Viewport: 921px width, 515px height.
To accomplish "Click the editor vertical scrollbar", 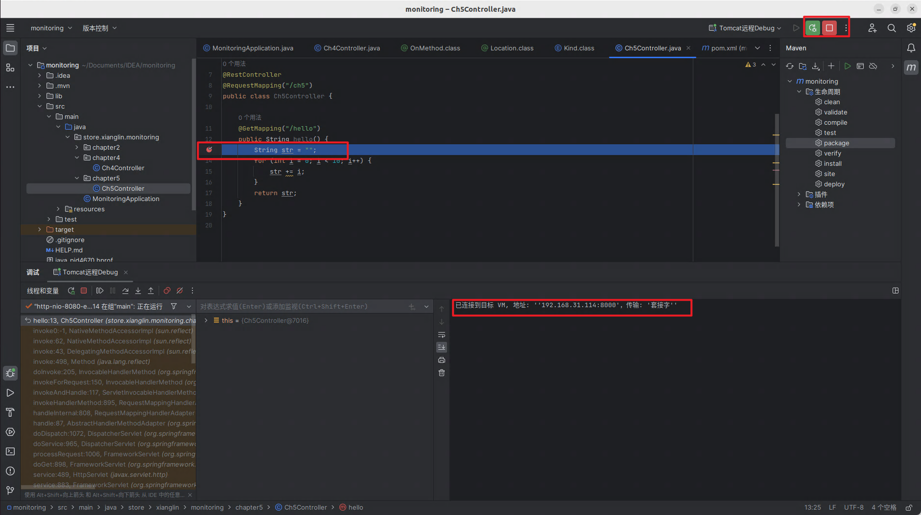I will coord(777,180).
